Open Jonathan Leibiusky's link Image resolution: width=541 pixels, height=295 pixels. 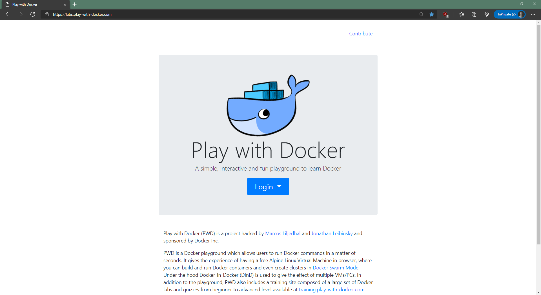click(332, 233)
